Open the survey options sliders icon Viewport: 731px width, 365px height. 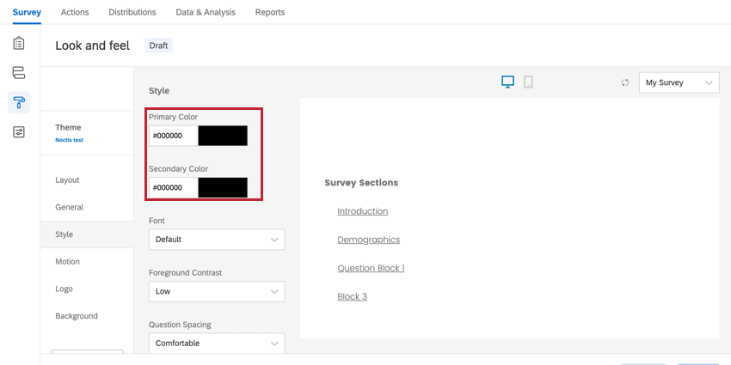pyautogui.click(x=19, y=131)
